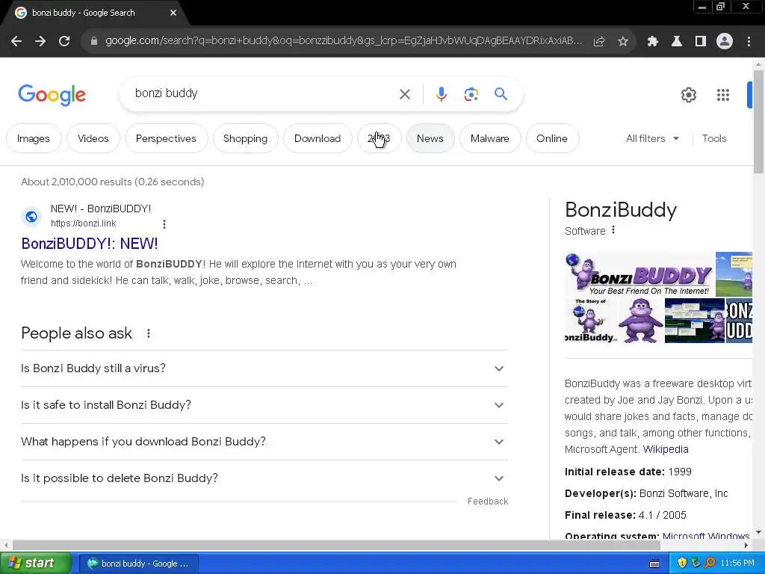The height and width of the screenshot is (574, 765).
Task: Click the security shield tray icon
Action: coord(682,563)
